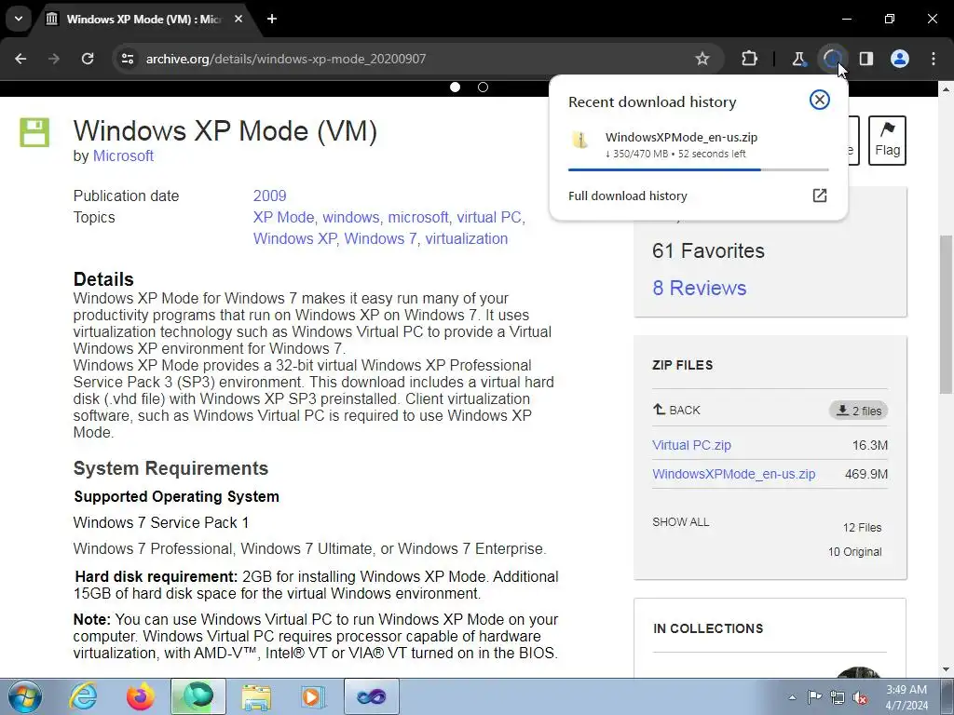This screenshot has width=954, height=715.
Task: Click the infinity-loop app icon in taskbar
Action: 371,696
